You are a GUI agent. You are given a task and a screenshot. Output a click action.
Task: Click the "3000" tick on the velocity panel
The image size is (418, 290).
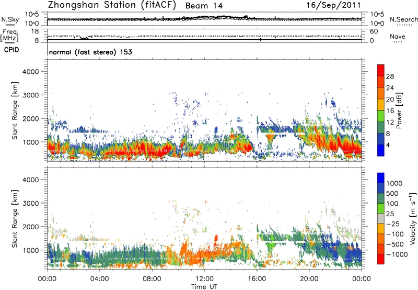tap(31, 203)
